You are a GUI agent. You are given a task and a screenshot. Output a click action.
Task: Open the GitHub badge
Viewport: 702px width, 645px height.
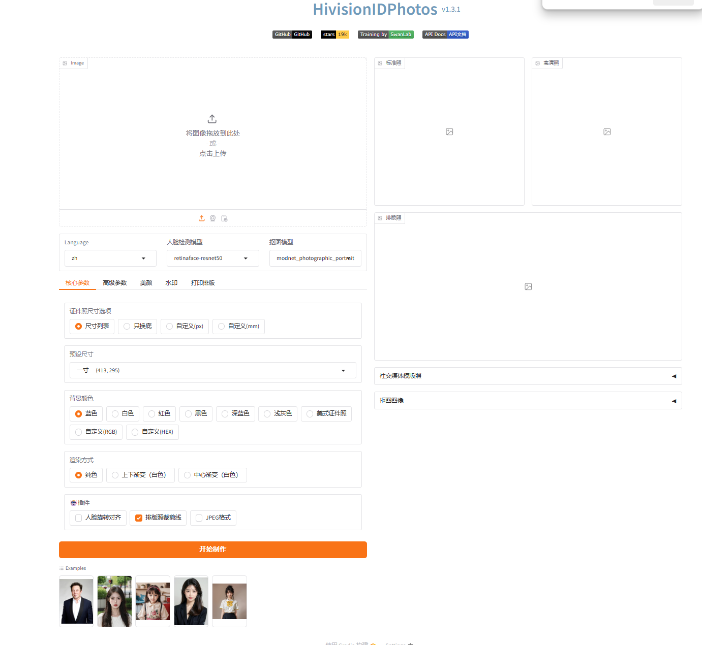click(x=292, y=35)
